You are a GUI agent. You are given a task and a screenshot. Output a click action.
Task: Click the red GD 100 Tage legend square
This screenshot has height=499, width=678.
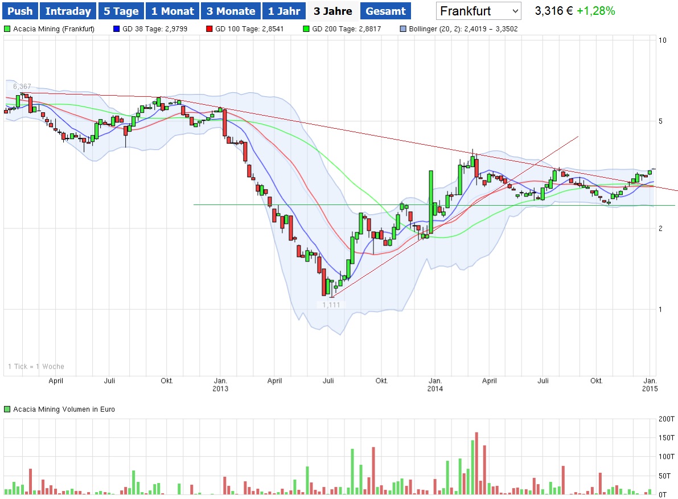pyautogui.click(x=210, y=28)
